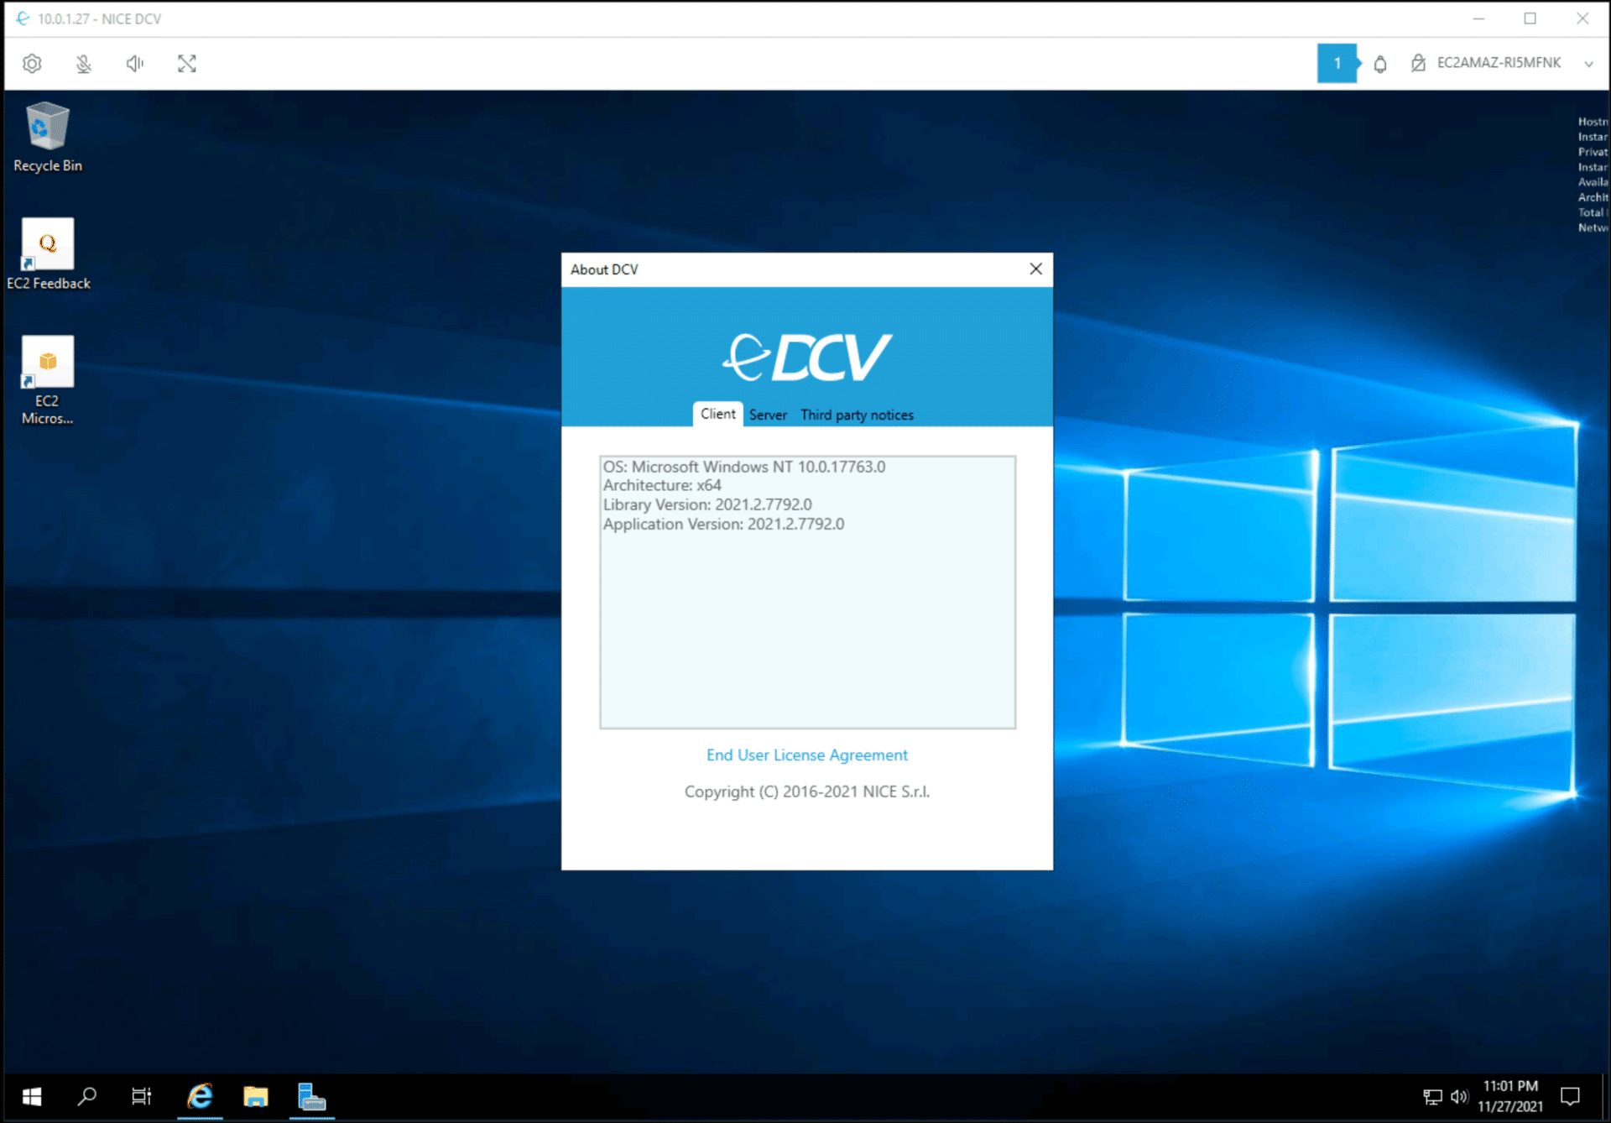The image size is (1611, 1123).
Task: Click the Copyright (C) 2016-2021 NICE text
Action: click(806, 791)
